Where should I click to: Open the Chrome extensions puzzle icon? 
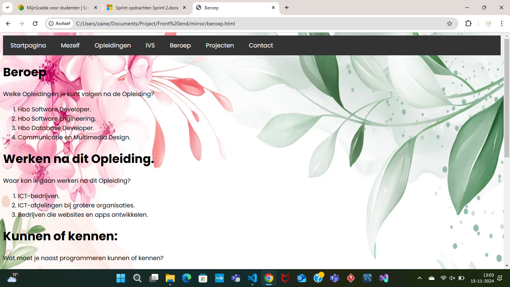(468, 24)
